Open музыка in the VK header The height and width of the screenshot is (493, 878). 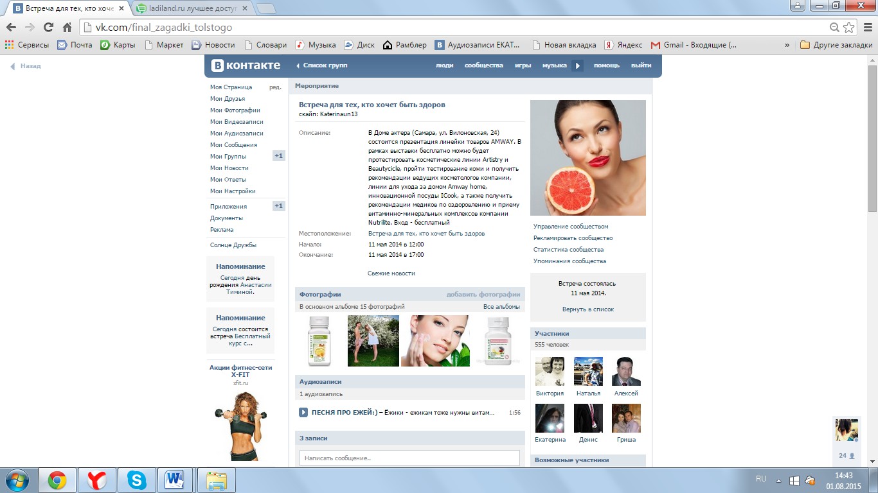(554, 65)
